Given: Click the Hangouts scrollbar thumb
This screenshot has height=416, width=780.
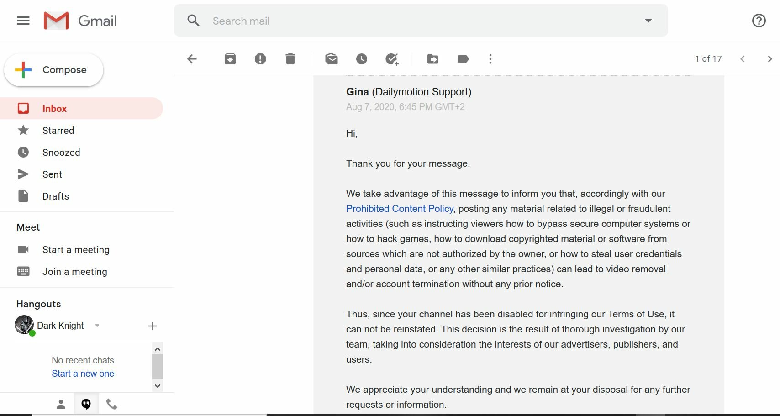Looking at the screenshot, I should pyautogui.click(x=158, y=367).
